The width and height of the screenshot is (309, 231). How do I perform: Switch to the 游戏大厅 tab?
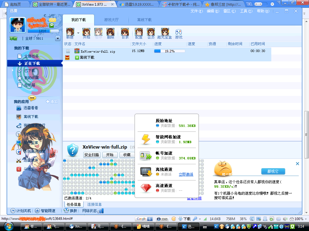click(111, 20)
